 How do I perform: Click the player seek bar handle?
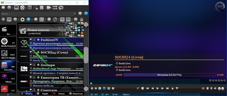(91, 83)
